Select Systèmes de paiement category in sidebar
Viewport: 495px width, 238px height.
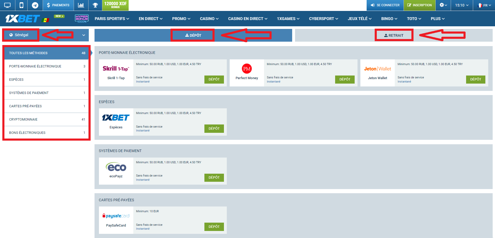coord(47,93)
